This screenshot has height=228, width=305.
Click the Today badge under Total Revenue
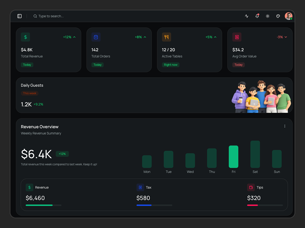(x=27, y=65)
